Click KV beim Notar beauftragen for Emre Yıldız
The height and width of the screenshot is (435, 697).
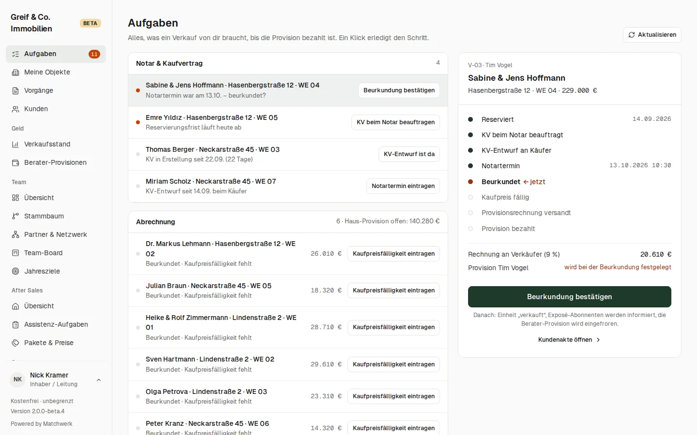(x=395, y=122)
